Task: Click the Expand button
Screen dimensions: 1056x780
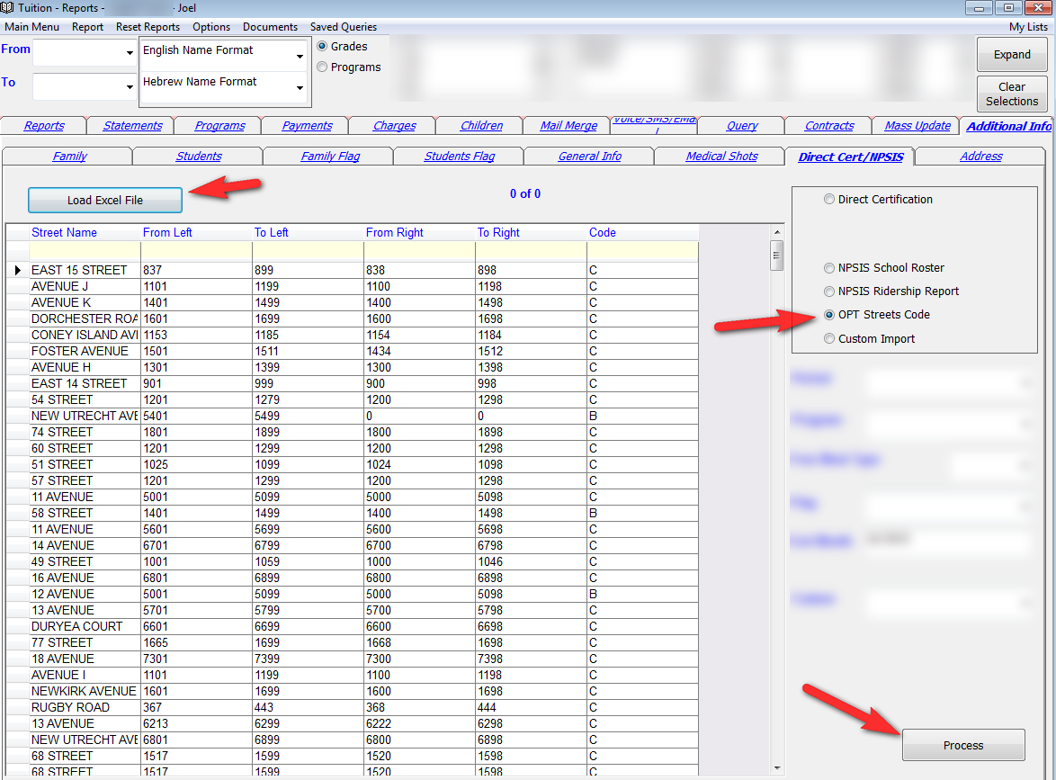Action: [1012, 55]
